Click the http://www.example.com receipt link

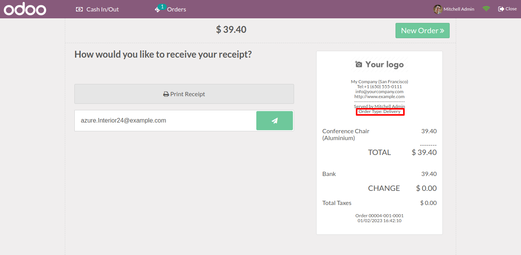(379, 97)
